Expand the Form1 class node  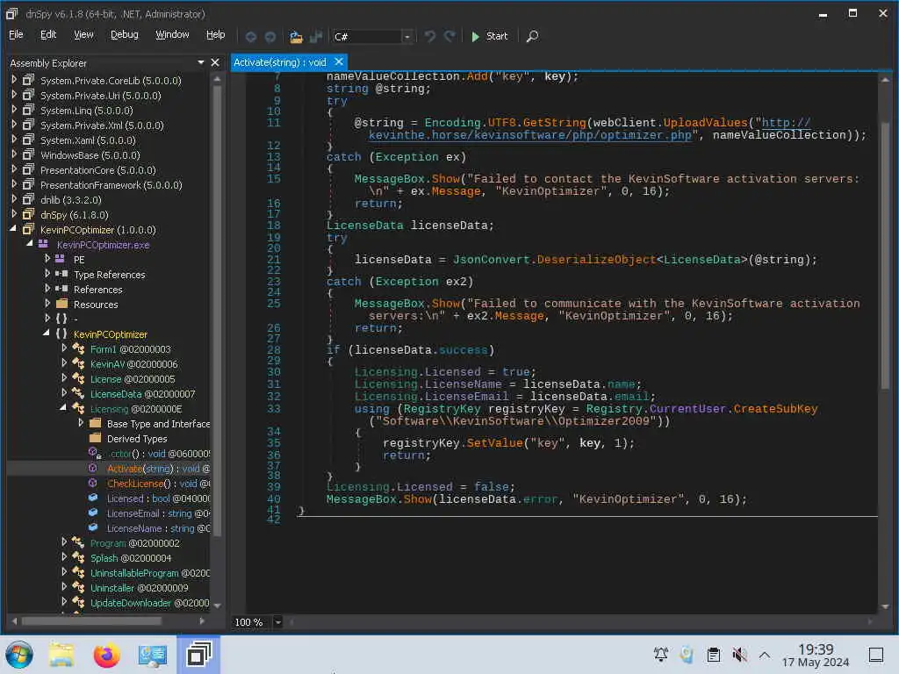point(64,348)
